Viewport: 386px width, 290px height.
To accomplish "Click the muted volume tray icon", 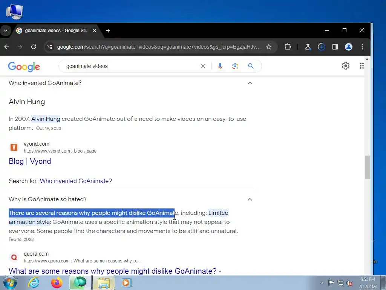I will pos(349,283).
